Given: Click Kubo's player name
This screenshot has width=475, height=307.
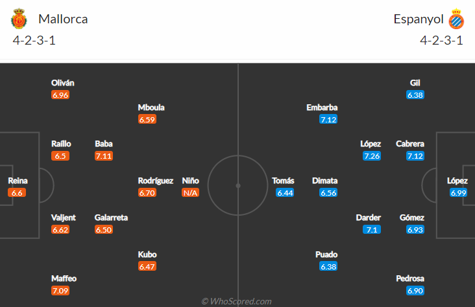Looking at the screenshot, I should (147, 255).
